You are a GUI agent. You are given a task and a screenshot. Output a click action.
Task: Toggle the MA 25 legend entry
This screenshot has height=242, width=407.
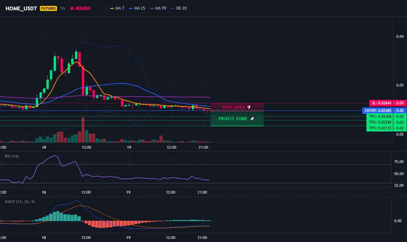[137, 8]
